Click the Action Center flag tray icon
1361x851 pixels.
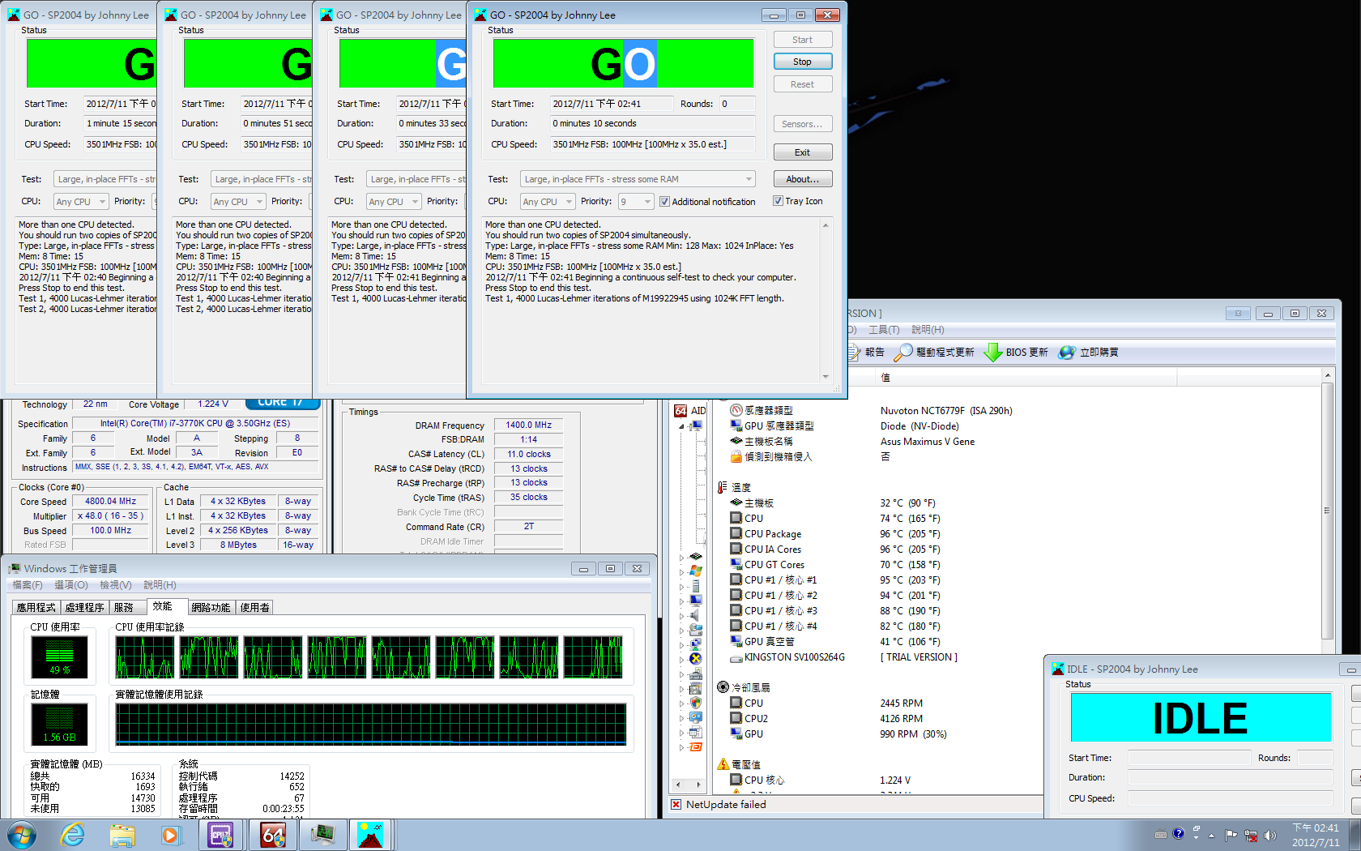coord(1231,835)
